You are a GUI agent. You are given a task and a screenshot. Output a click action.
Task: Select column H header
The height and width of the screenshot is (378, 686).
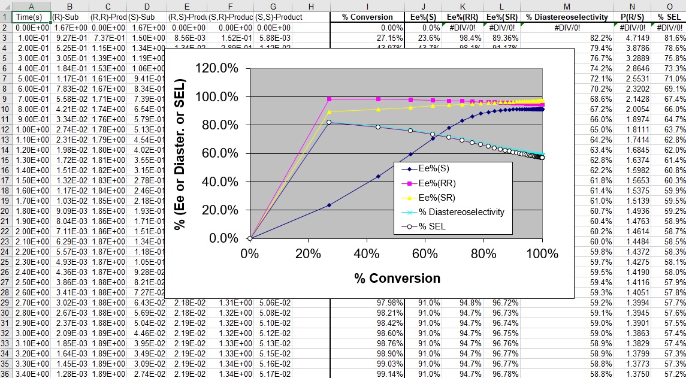point(310,5)
